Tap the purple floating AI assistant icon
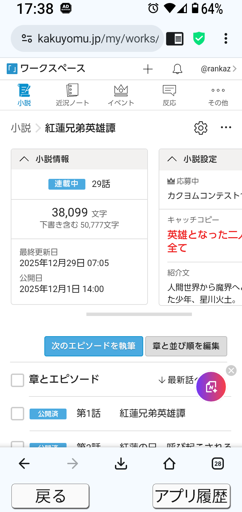 [211, 387]
